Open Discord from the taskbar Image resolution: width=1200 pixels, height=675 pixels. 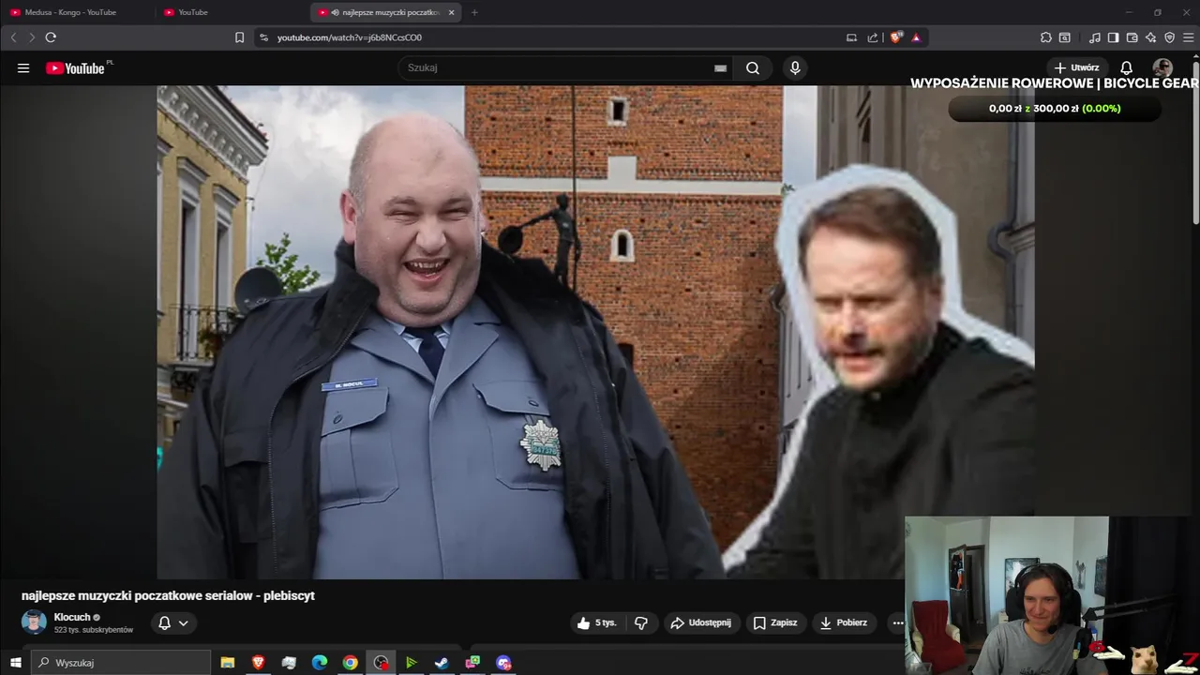click(x=503, y=663)
